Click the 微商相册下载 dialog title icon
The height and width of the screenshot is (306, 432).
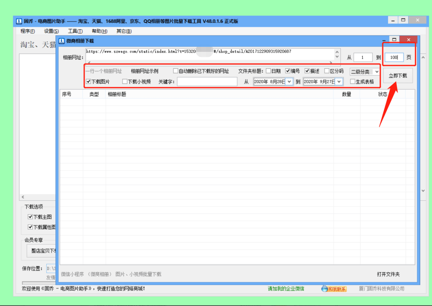[62, 41]
